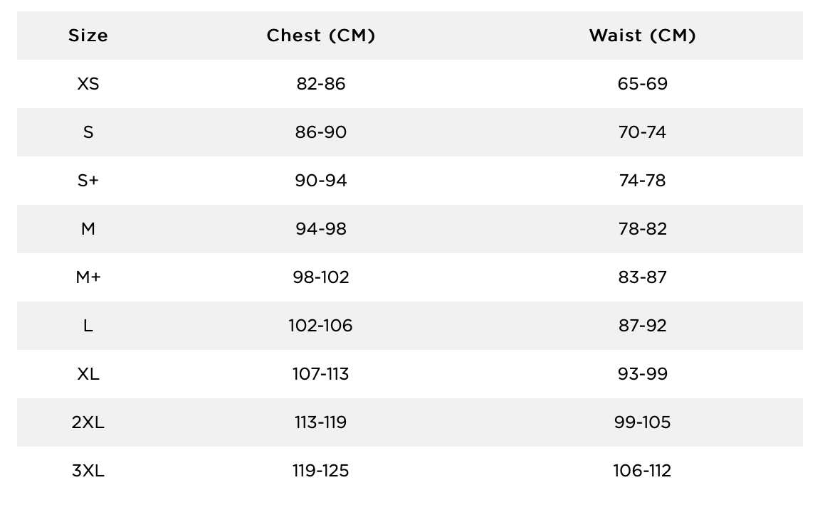Click the 99-105 waist measurement

coord(642,422)
